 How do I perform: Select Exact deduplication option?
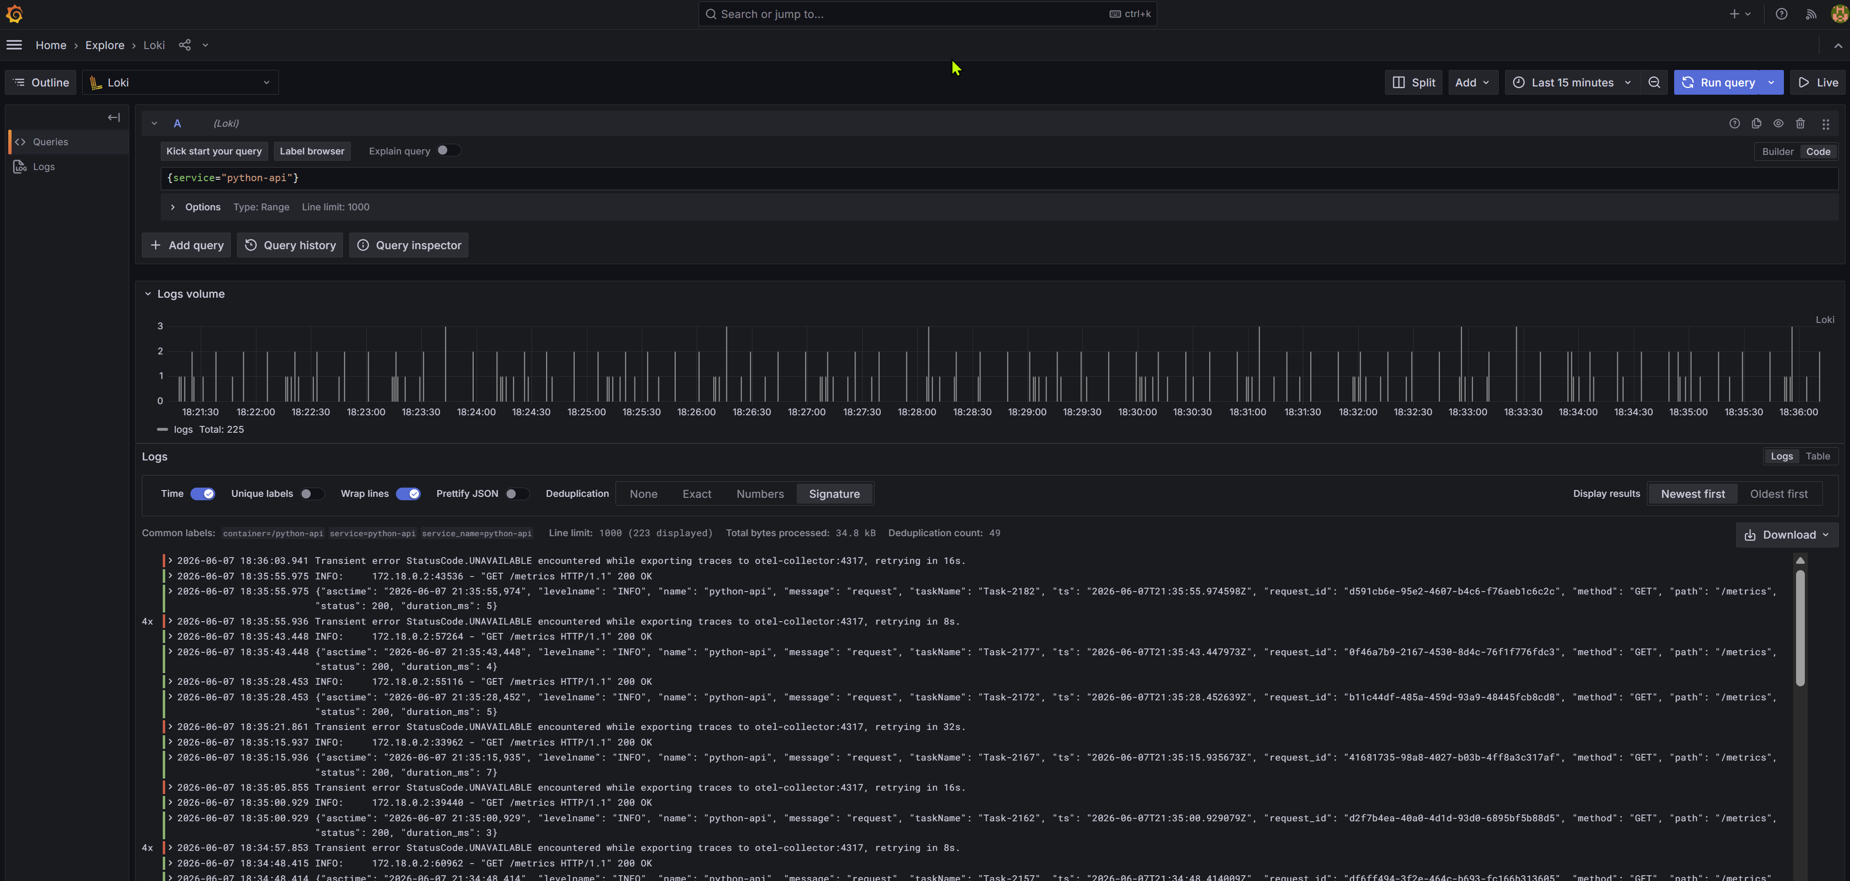[x=697, y=494]
